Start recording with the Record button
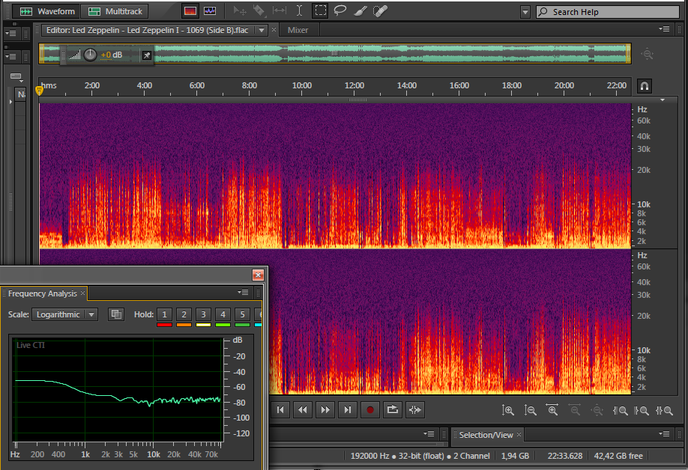688x470 pixels. pos(370,410)
